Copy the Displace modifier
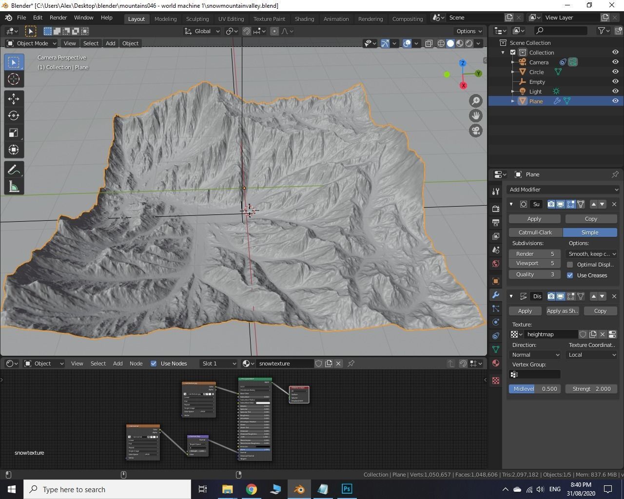 600,311
